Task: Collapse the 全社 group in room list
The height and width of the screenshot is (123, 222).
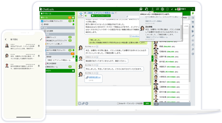Action: tap(42, 28)
